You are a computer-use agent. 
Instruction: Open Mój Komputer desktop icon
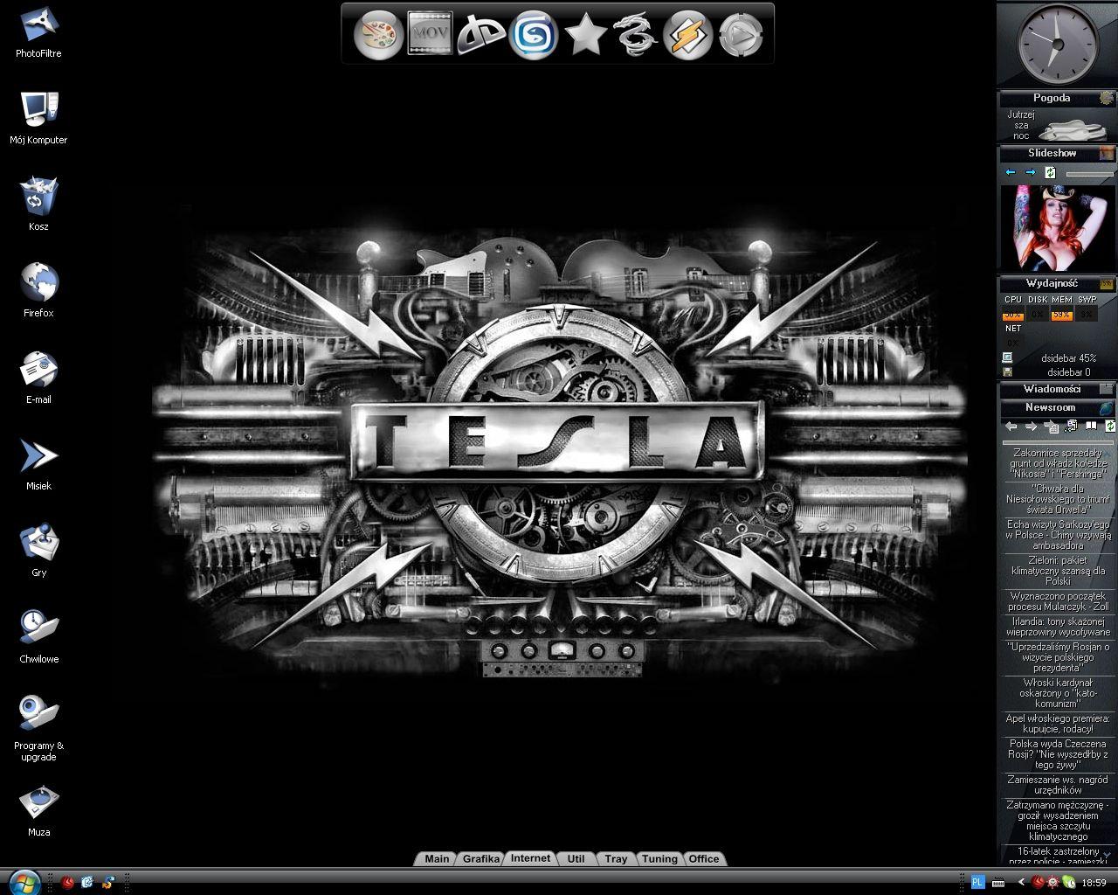[38, 117]
